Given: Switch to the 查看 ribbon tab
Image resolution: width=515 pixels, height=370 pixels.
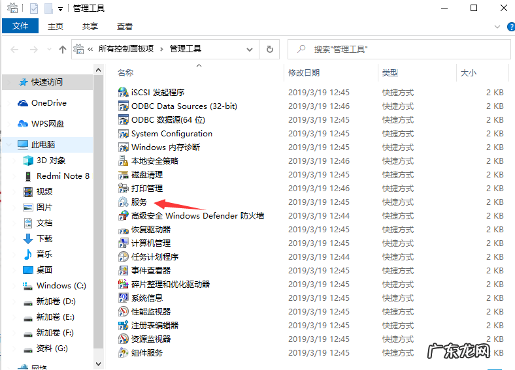Looking at the screenshot, I should [x=124, y=26].
